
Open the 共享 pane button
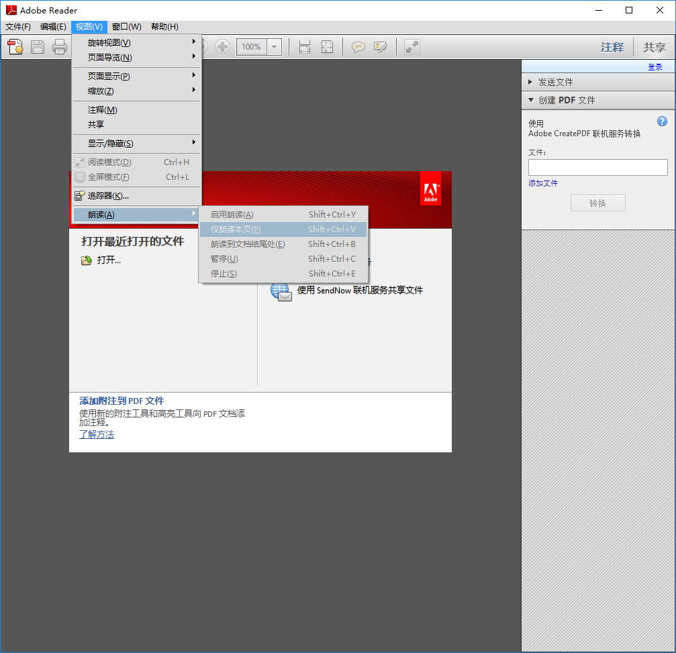tap(654, 46)
